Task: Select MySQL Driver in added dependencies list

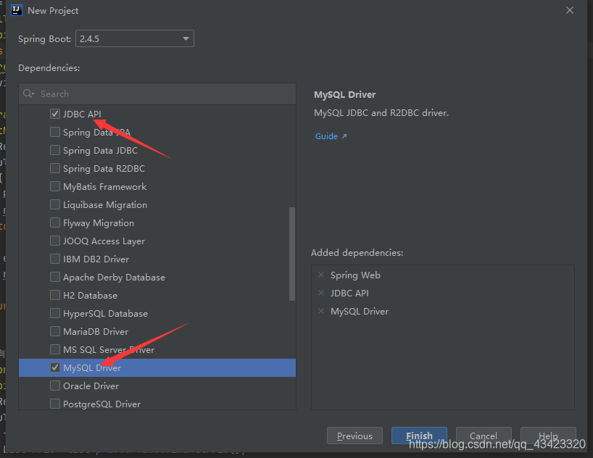Action: [x=360, y=312]
